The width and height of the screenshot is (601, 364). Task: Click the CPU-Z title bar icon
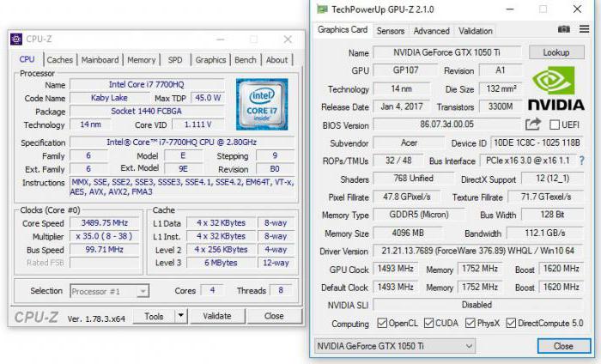coord(16,39)
